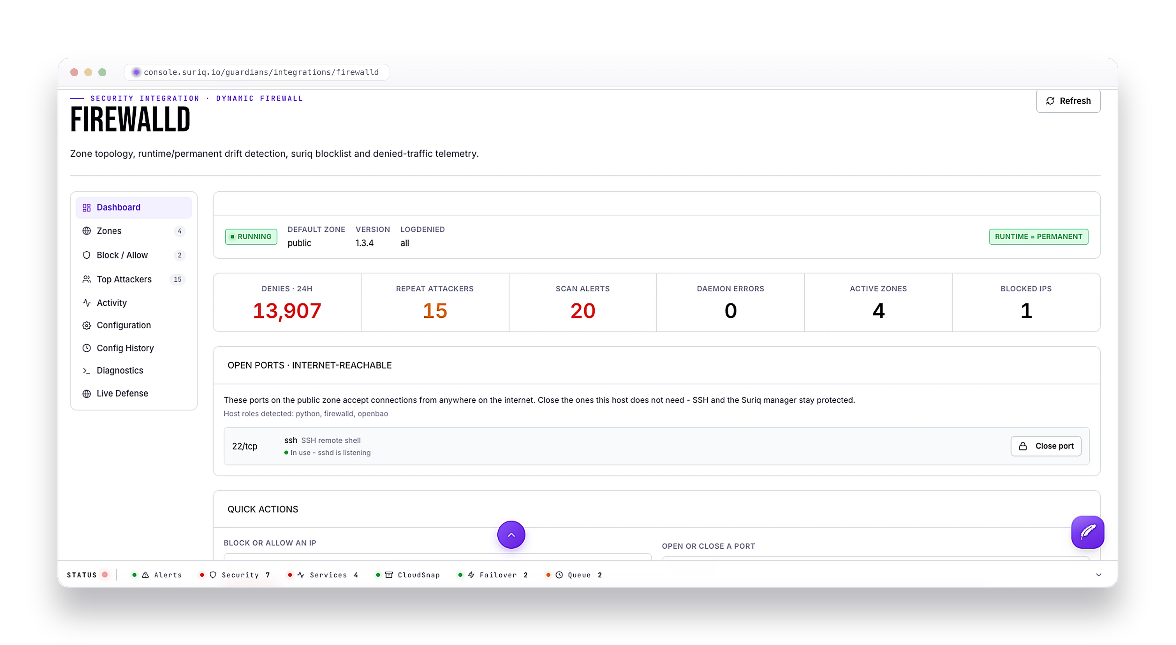Click the Top Attackers people icon
This screenshot has height=645, width=1176.
(x=86, y=279)
